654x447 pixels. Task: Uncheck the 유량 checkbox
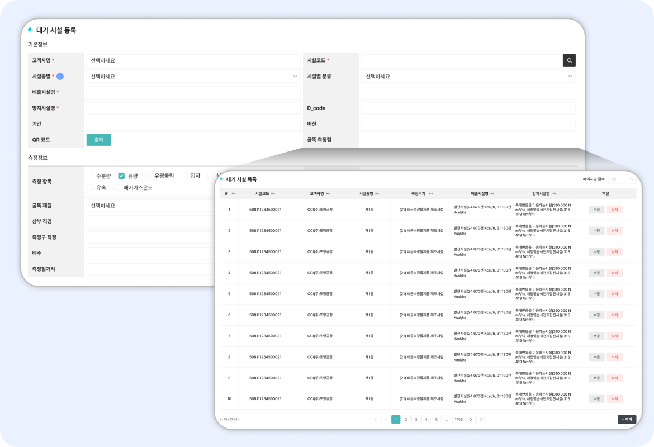pyautogui.click(x=121, y=176)
